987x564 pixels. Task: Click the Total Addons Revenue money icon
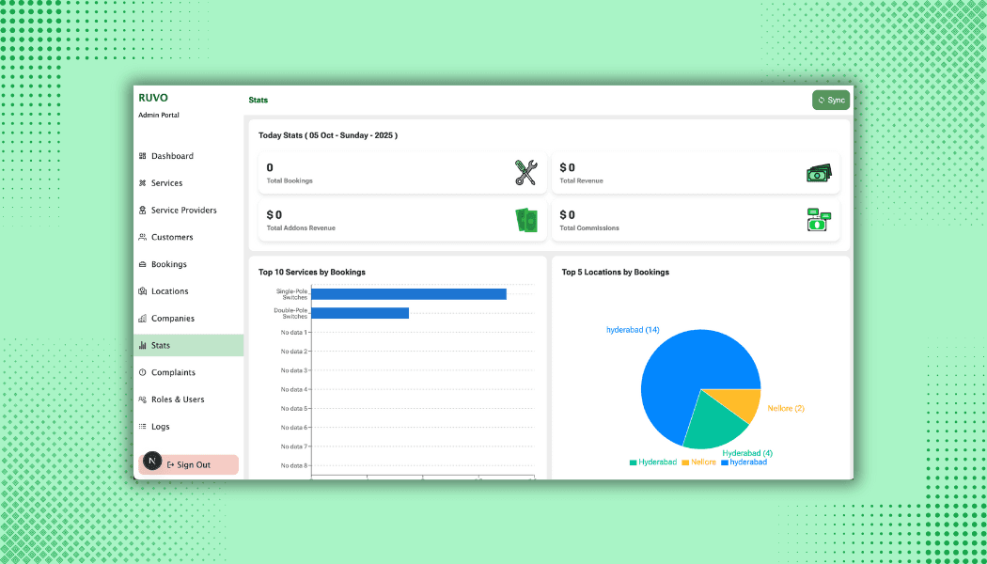pyautogui.click(x=525, y=220)
